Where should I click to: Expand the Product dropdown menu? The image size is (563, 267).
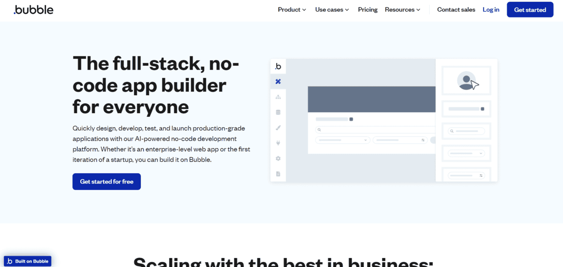(292, 9)
